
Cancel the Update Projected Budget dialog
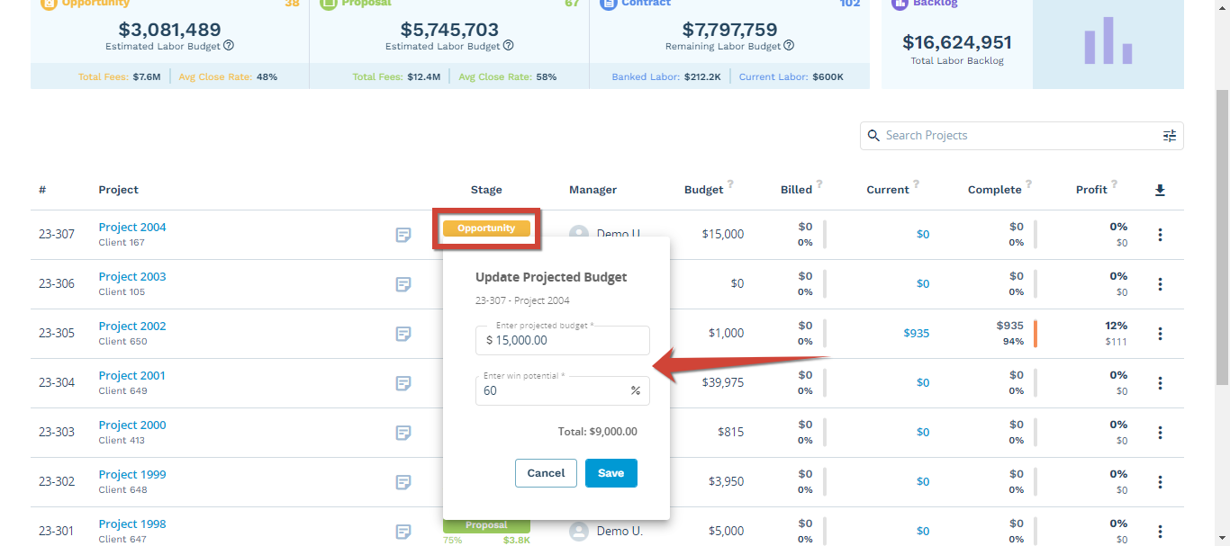546,472
